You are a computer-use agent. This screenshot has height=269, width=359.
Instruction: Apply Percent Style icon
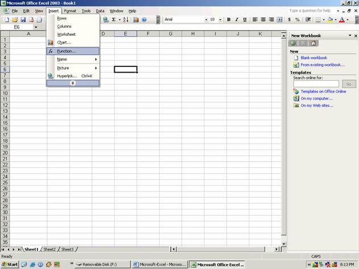coord(298,20)
